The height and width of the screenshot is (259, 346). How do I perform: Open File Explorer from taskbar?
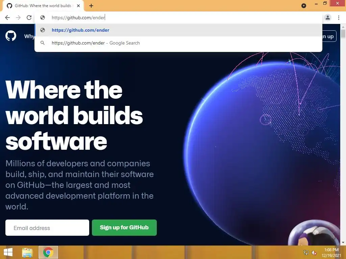(27, 252)
